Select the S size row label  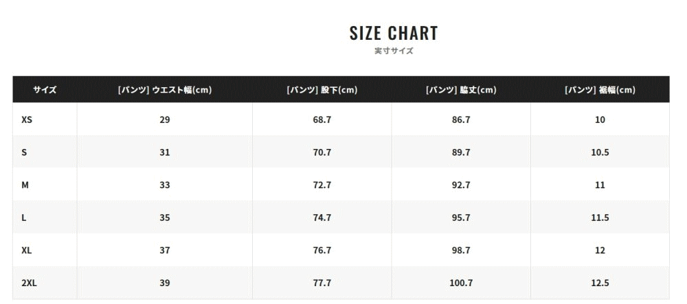[24, 152]
